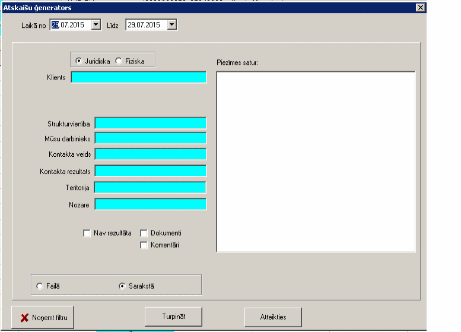Screen dimensions: 461x332
Task: Click the Piezīmes satur label
Action: [x=237, y=62]
